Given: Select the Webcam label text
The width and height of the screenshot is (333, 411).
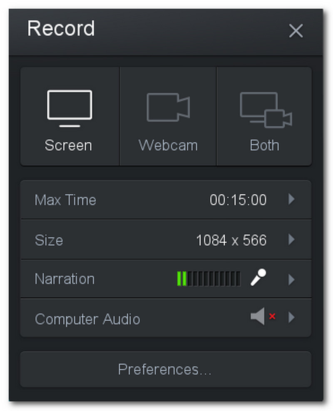Looking at the screenshot, I should (168, 145).
